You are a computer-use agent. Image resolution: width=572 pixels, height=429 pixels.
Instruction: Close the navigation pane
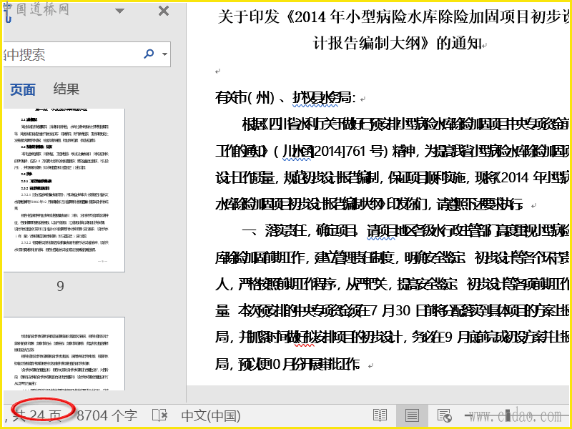click(x=164, y=11)
